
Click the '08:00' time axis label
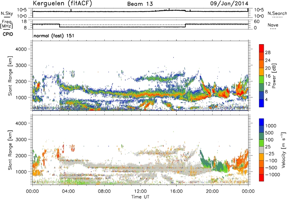(104, 191)
